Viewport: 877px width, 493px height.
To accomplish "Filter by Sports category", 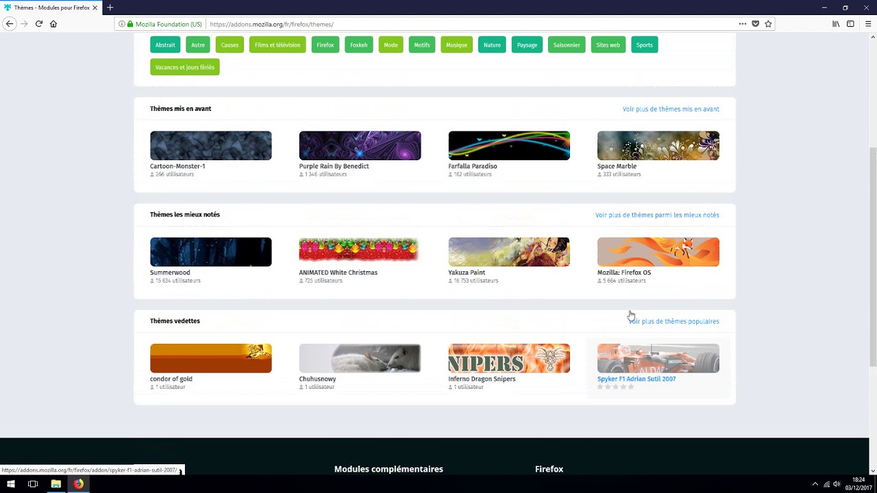I will 645,45.
